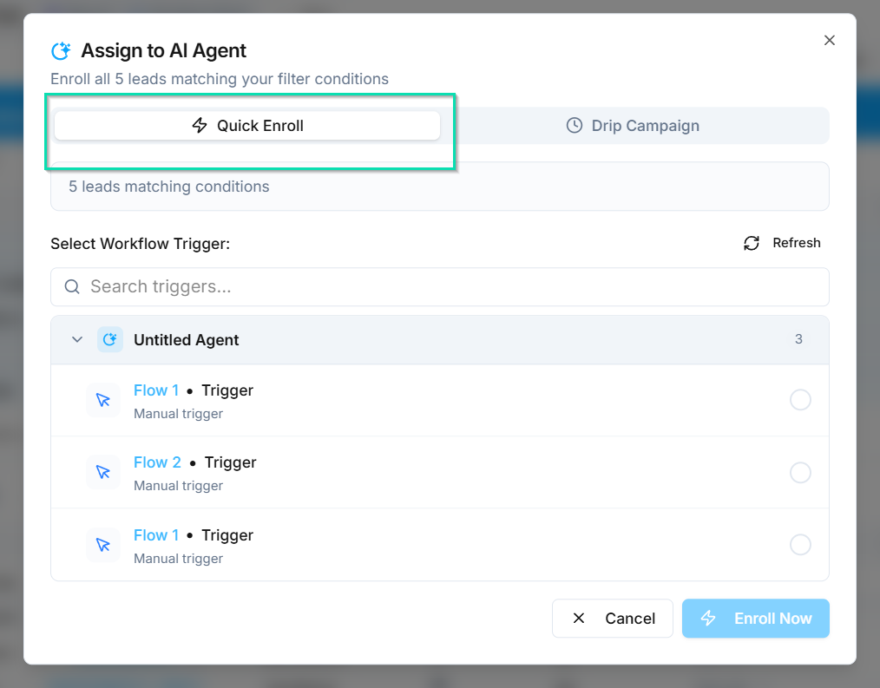Click the Untitled Agent group header label
Screen dimensions: 880x688
(186, 340)
